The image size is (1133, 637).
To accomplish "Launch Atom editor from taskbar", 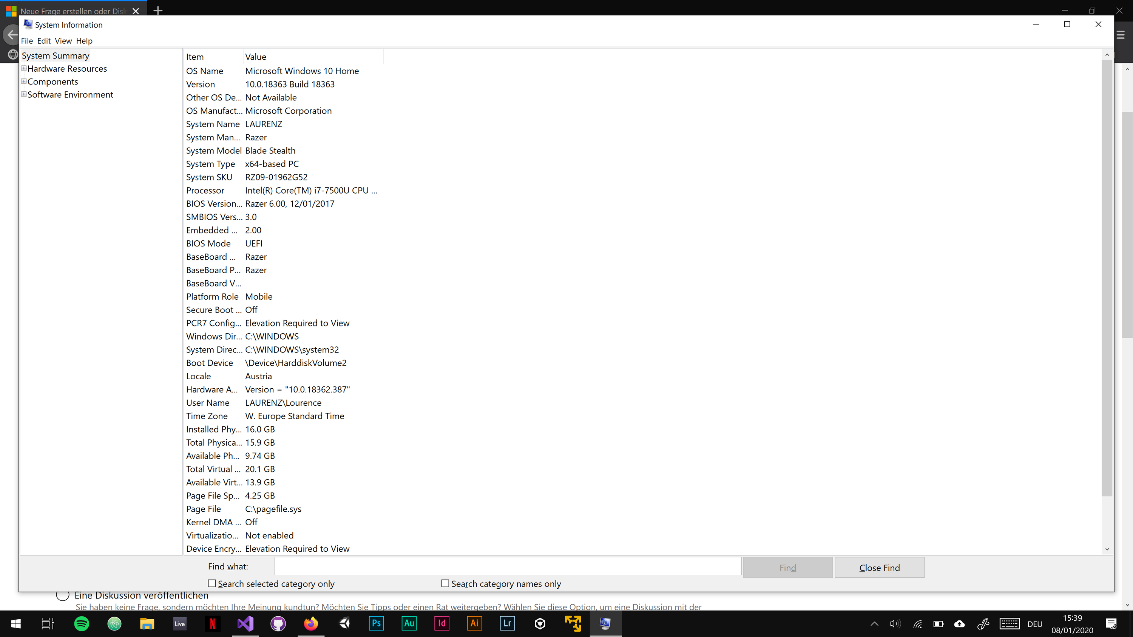I will 114,623.
